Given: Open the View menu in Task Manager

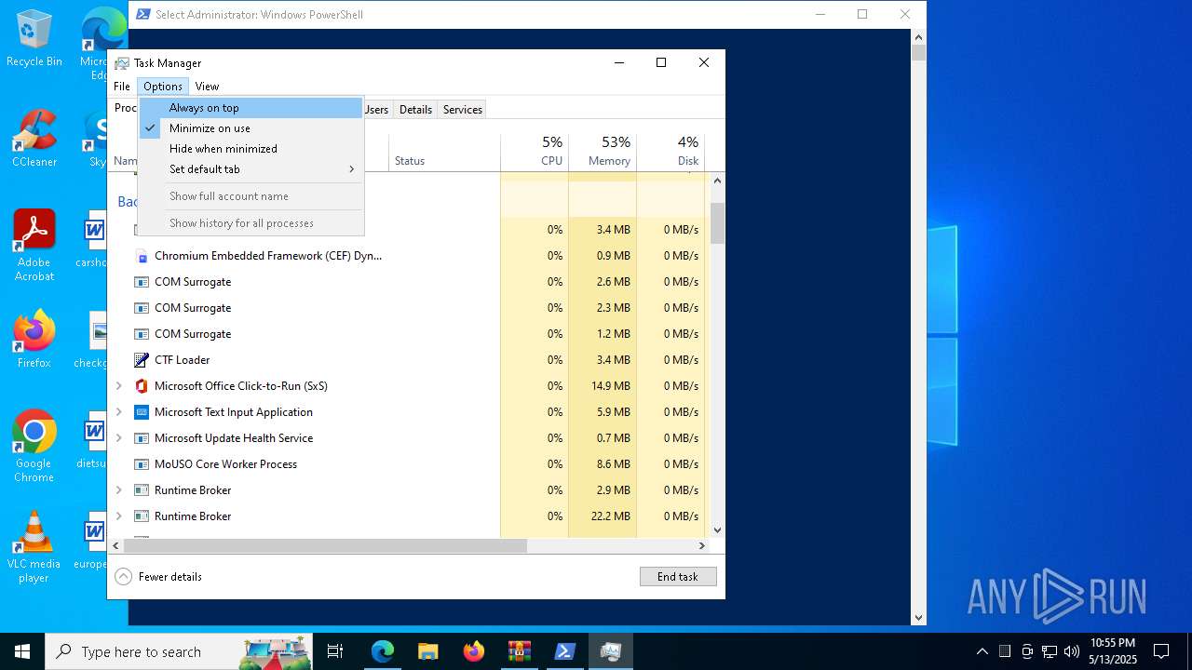Looking at the screenshot, I should pos(207,87).
